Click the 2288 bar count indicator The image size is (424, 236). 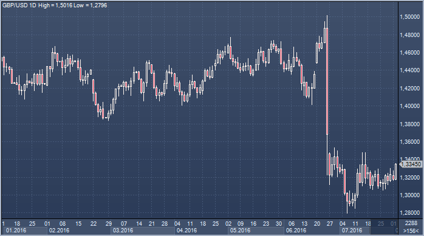[411, 223]
